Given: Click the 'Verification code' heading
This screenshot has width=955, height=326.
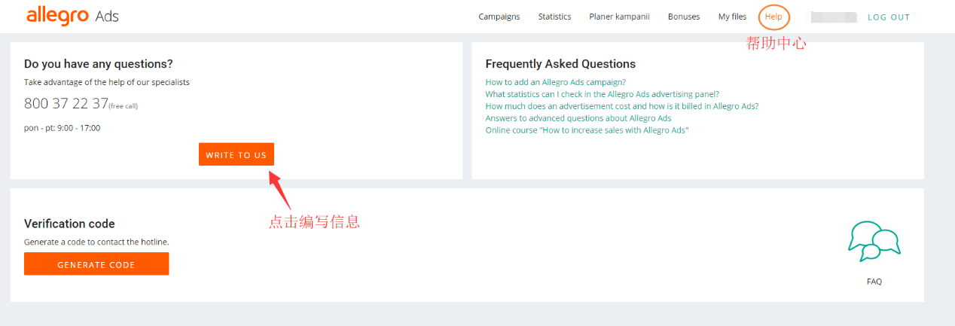Looking at the screenshot, I should pyautogui.click(x=69, y=224).
